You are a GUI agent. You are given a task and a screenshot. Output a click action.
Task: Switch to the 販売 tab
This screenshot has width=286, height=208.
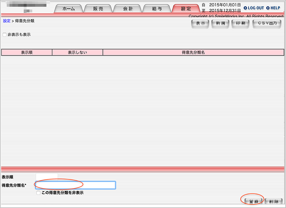point(98,9)
